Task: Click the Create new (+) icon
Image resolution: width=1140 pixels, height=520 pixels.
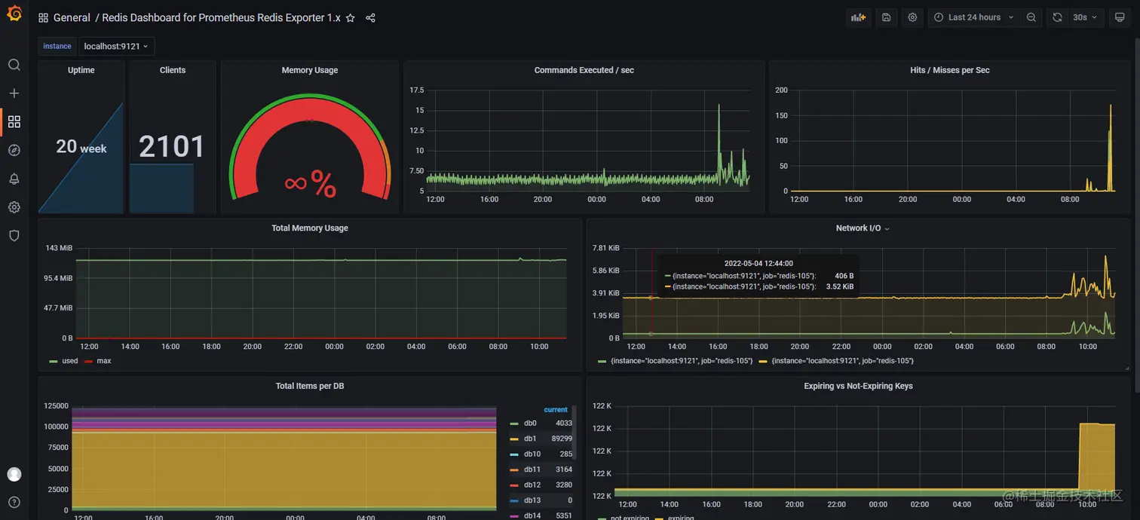Action: (14, 93)
